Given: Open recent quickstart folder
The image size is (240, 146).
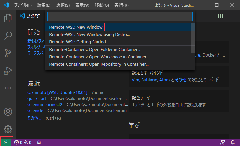Looking at the screenshot, I should [x=37, y=99].
